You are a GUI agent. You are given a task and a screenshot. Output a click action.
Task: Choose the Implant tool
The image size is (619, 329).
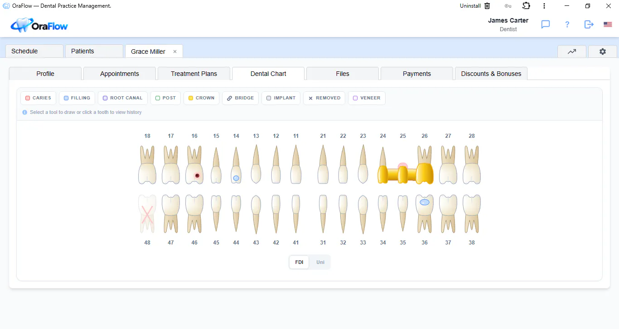(281, 98)
